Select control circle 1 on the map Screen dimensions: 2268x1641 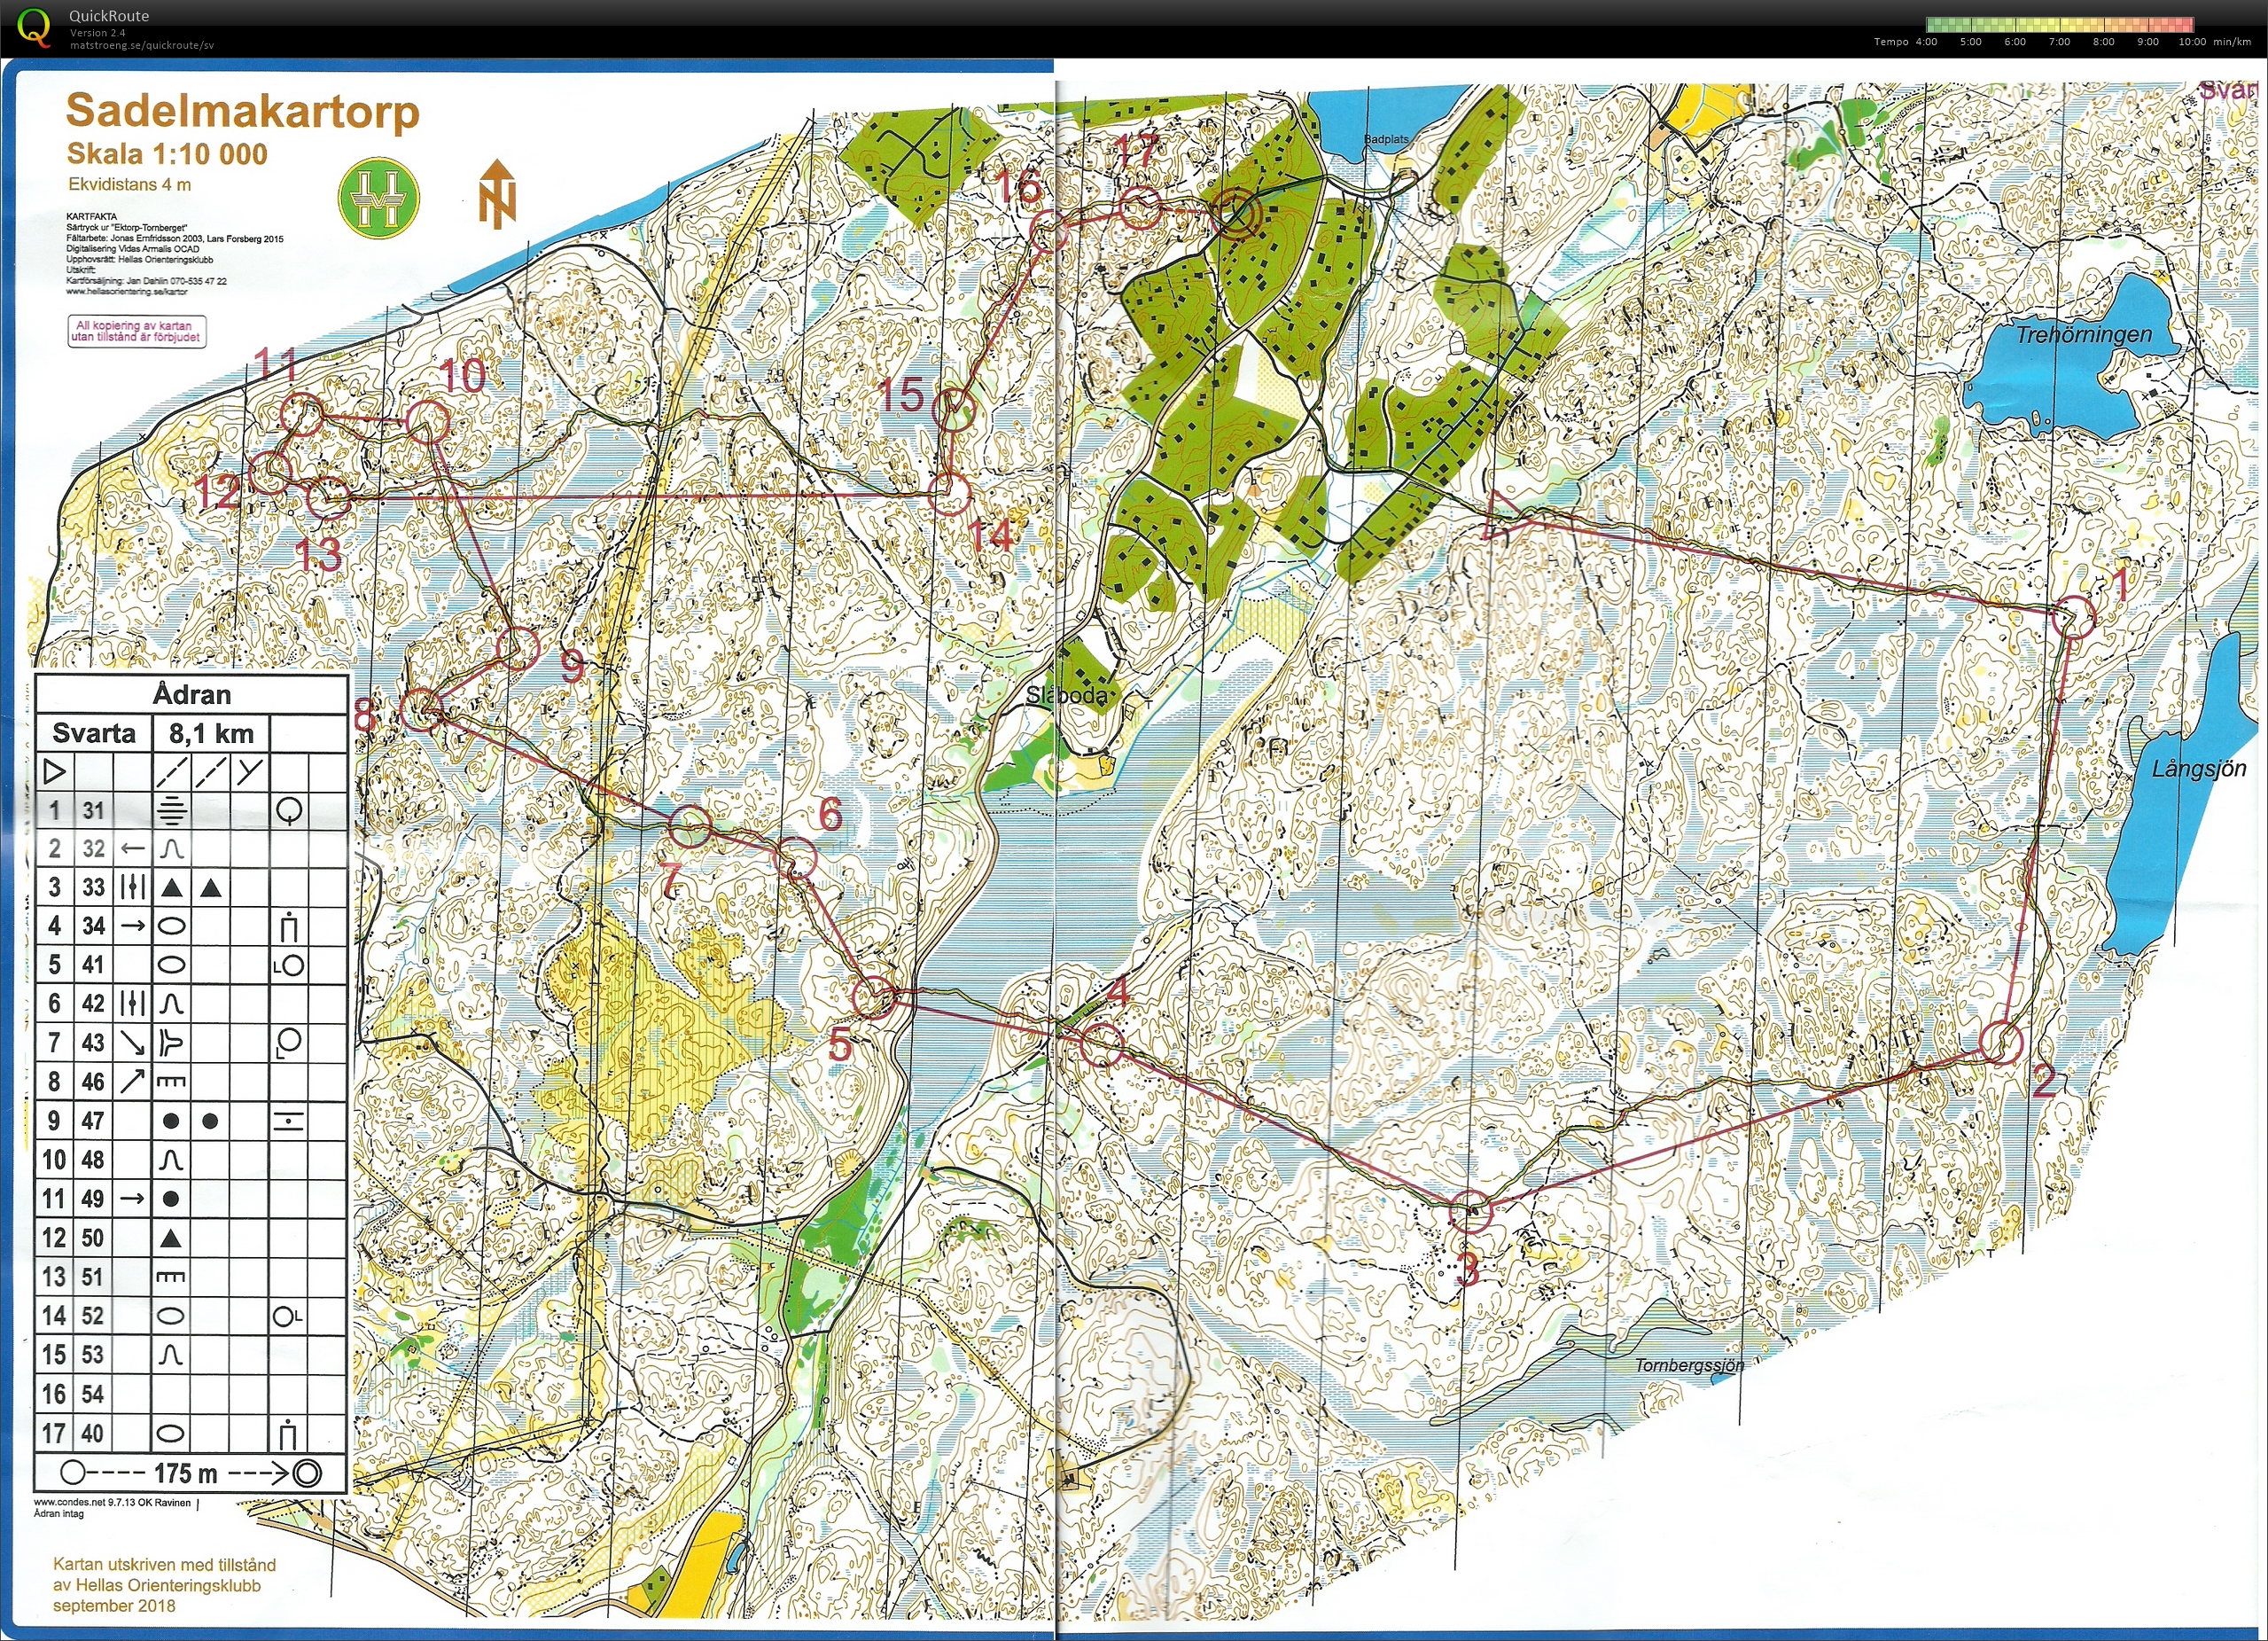2073,617
